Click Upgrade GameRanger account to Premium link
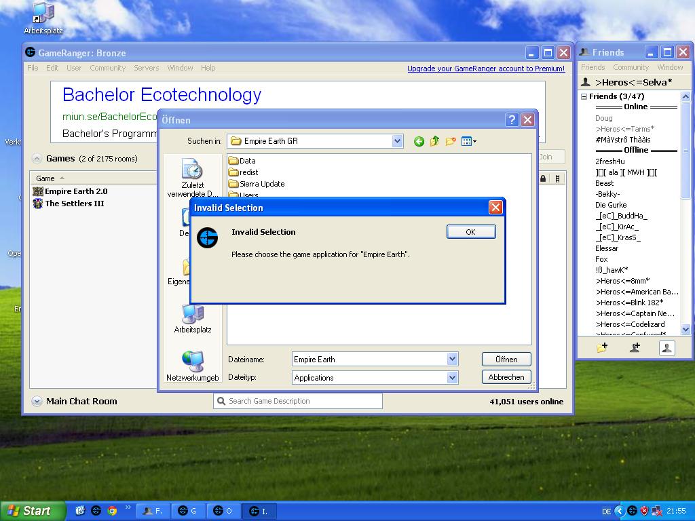695x521 pixels. (485, 69)
